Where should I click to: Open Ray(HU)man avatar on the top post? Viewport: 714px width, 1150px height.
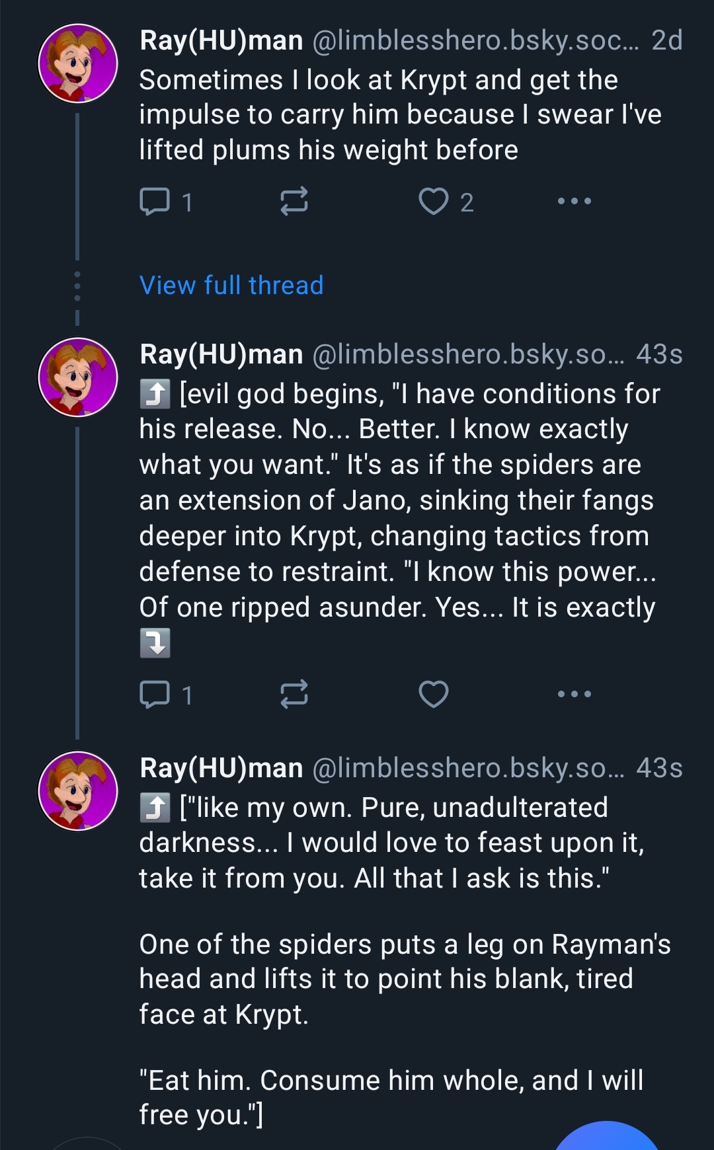tap(78, 63)
